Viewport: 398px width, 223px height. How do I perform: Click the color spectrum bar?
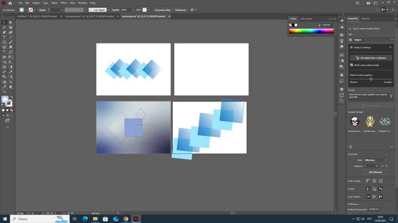(x=311, y=31)
